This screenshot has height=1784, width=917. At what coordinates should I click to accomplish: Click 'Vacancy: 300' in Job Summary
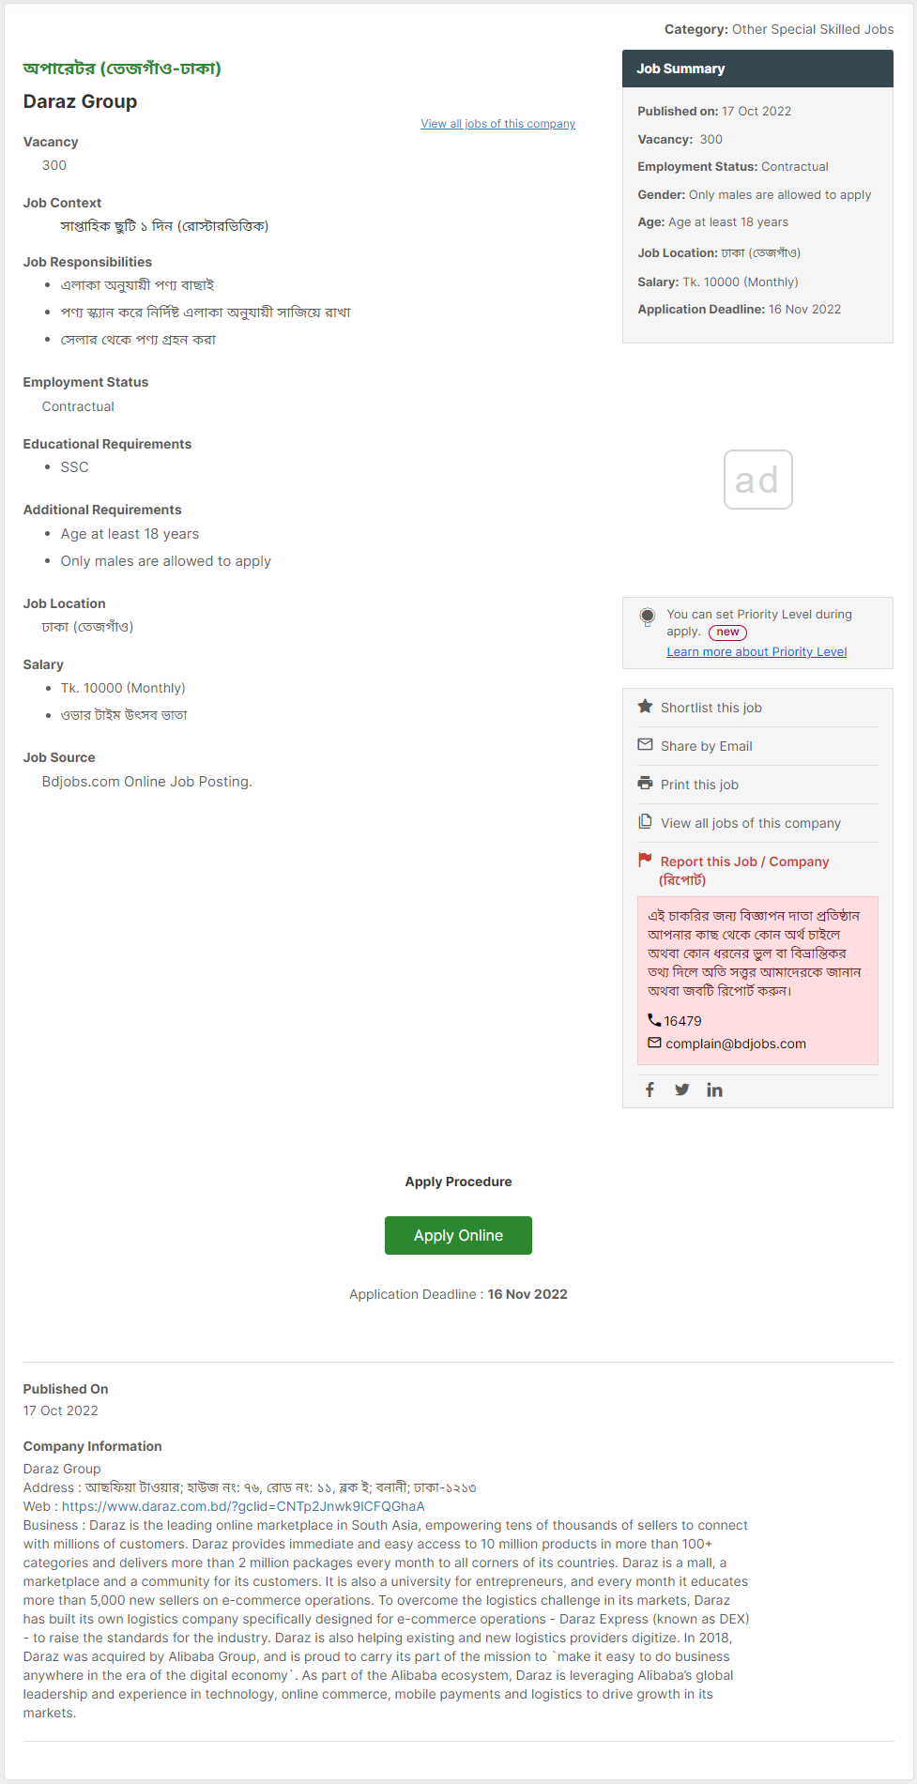(680, 139)
